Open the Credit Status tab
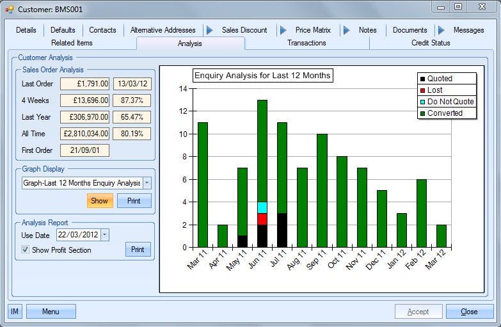The image size is (501, 327). point(431,43)
